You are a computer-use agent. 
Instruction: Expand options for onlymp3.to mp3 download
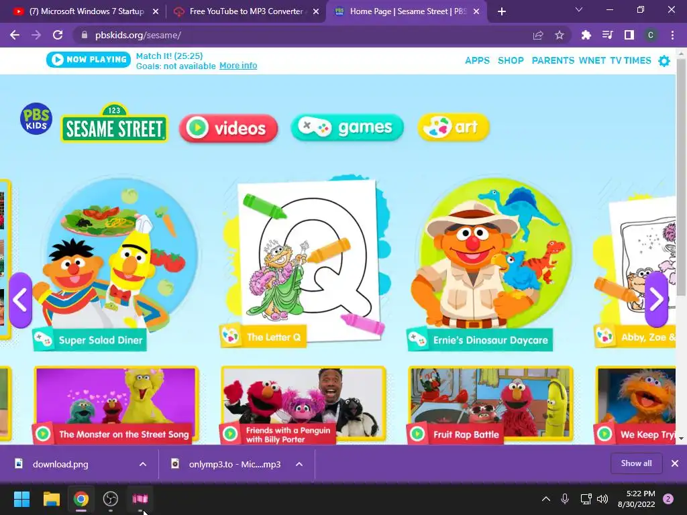pyautogui.click(x=299, y=464)
